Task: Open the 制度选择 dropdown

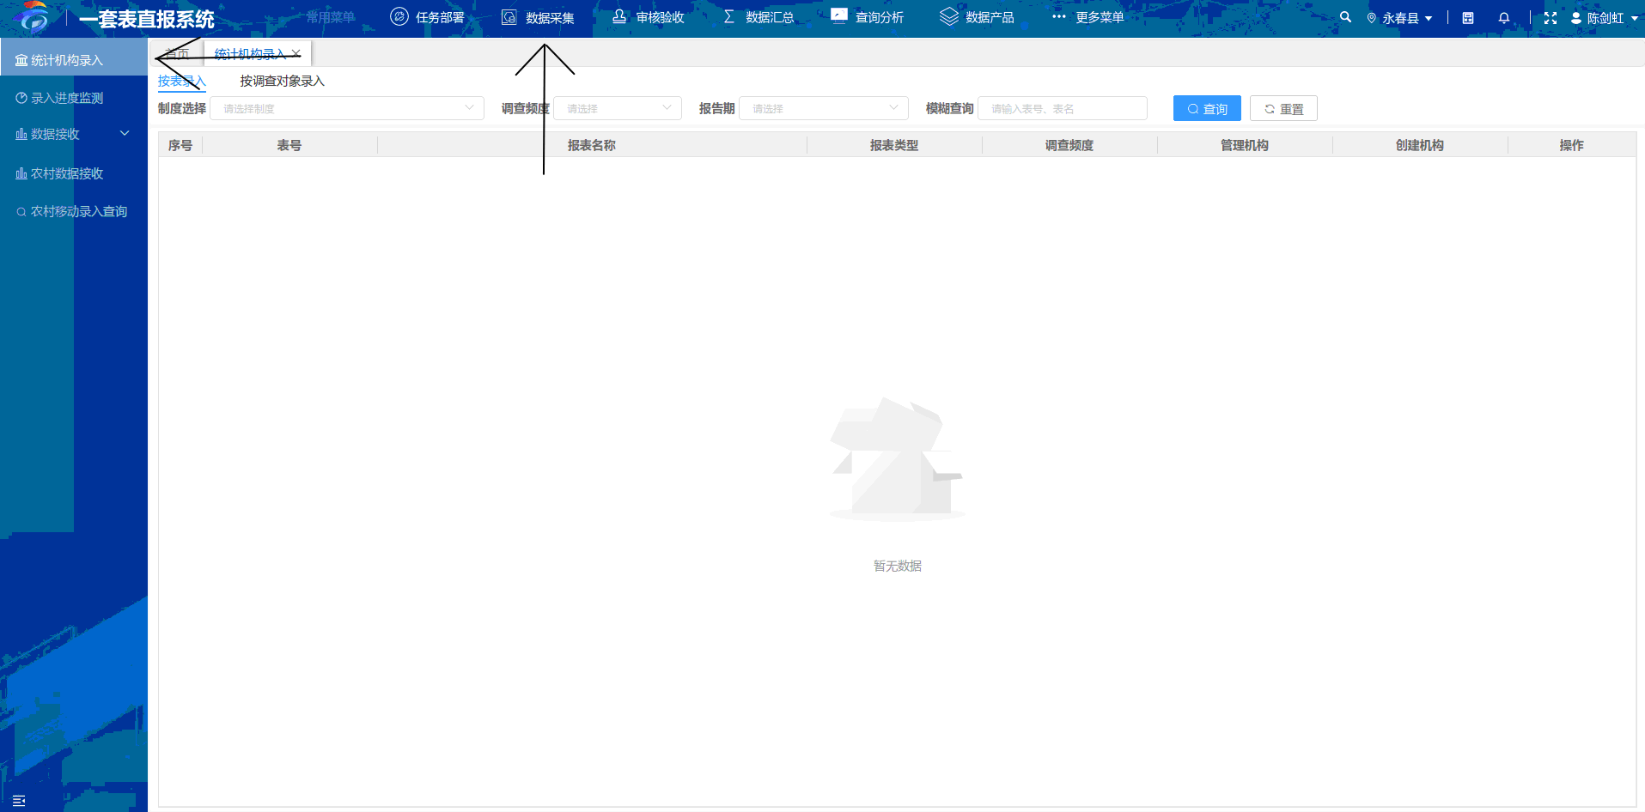Action: point(347,108)
